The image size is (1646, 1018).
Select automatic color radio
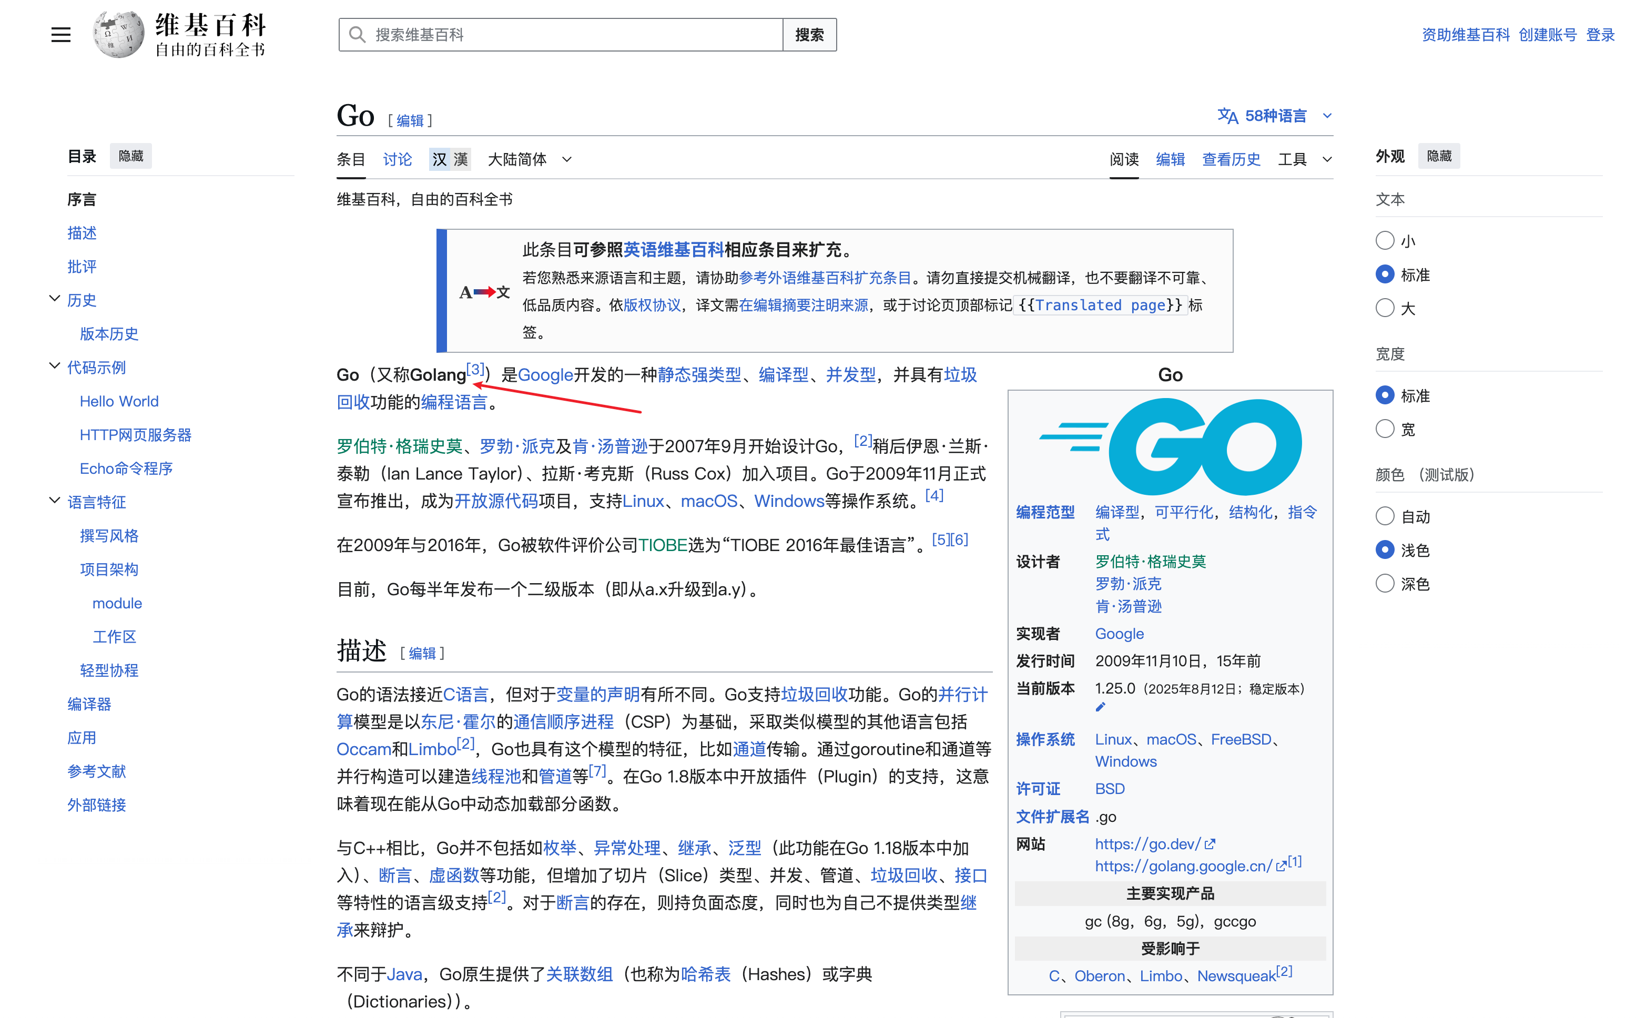1385,516
